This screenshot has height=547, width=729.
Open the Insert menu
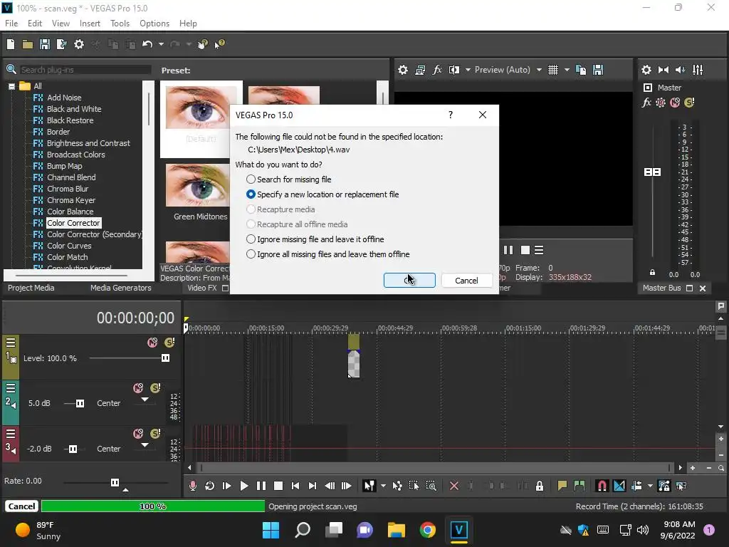click(x=90, y=24)
